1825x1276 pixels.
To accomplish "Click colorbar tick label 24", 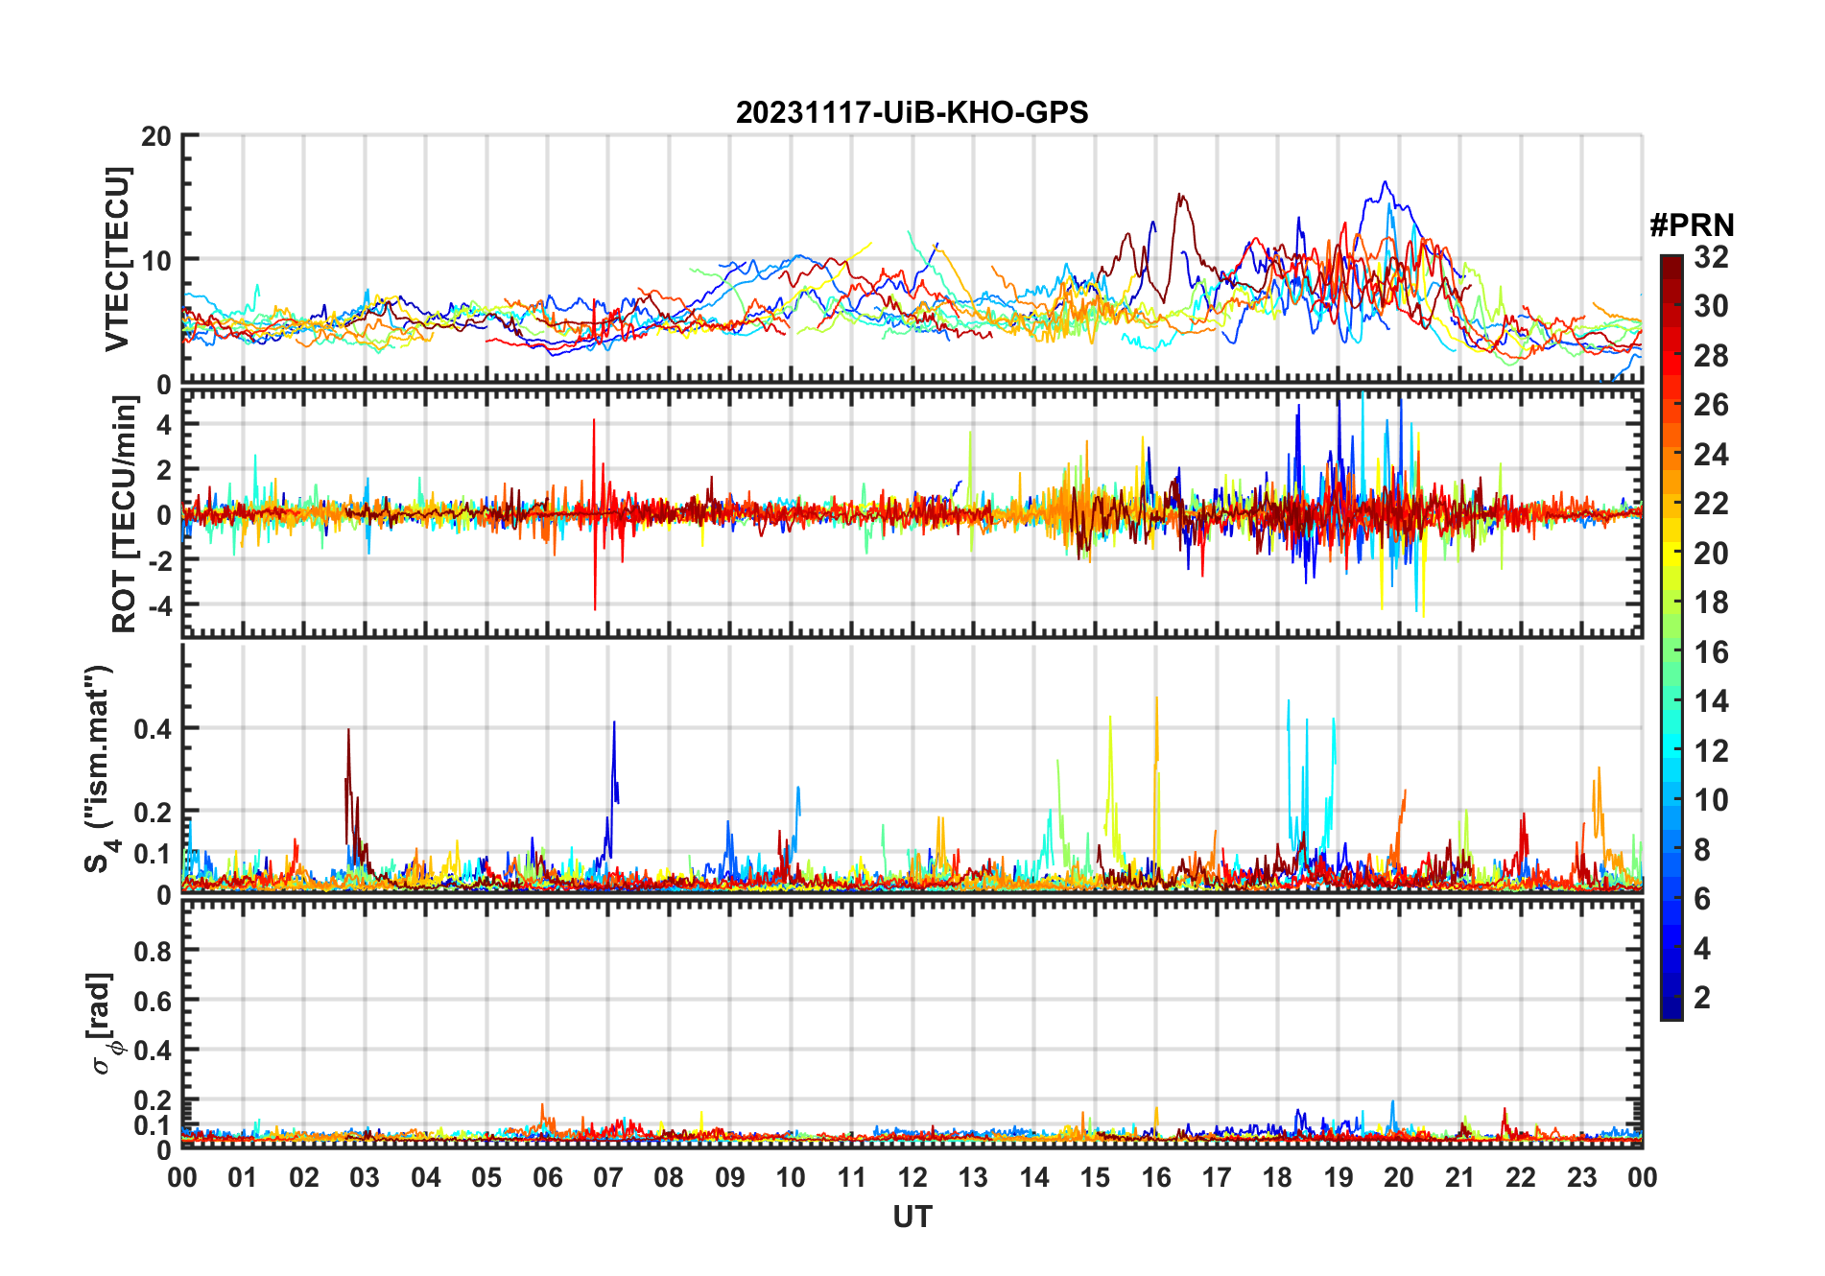I will (1711, 454).
